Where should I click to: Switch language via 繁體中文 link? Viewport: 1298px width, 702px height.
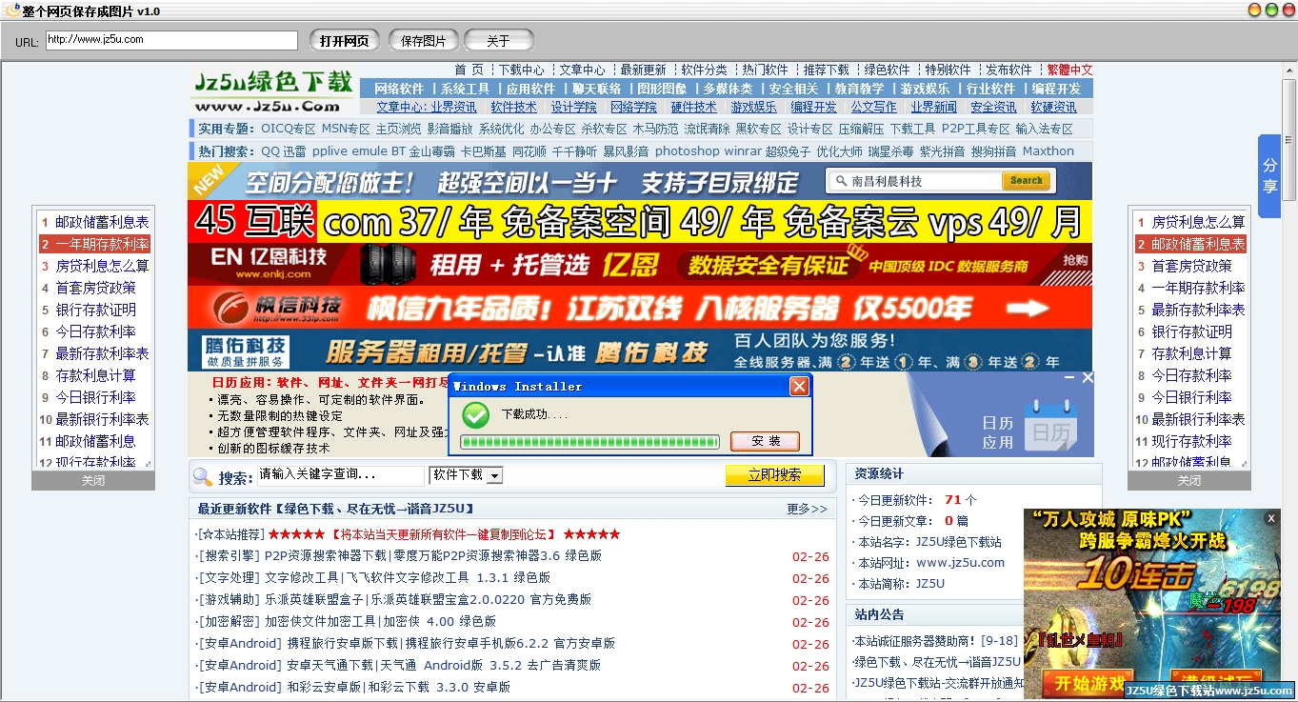1069,70
